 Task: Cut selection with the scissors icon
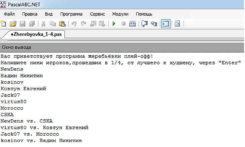(43, 24)
